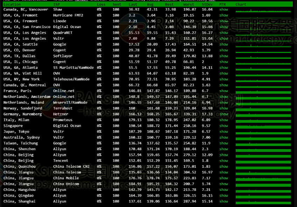Screen dimensions: 297x207
Task: Select the 'Canada, BC, Vancouver' location cell
Action: (x=26, y=9)
